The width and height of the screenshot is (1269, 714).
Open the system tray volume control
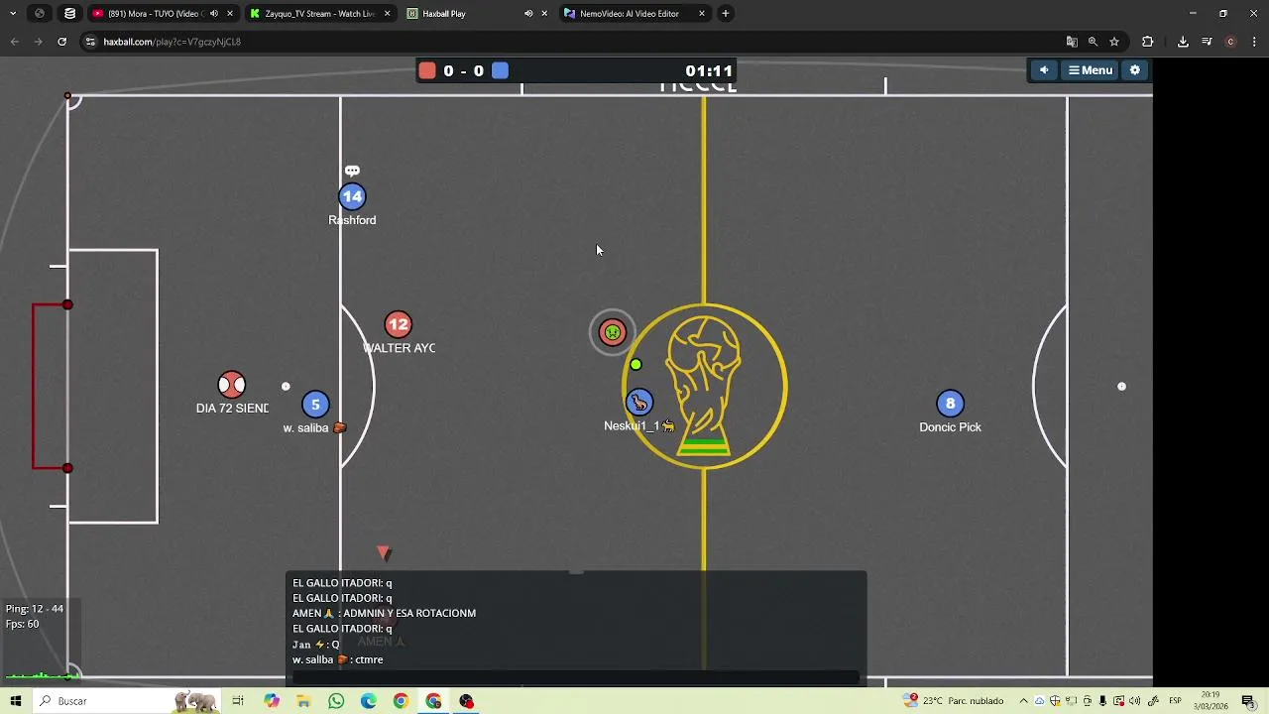pos(1134,701)
